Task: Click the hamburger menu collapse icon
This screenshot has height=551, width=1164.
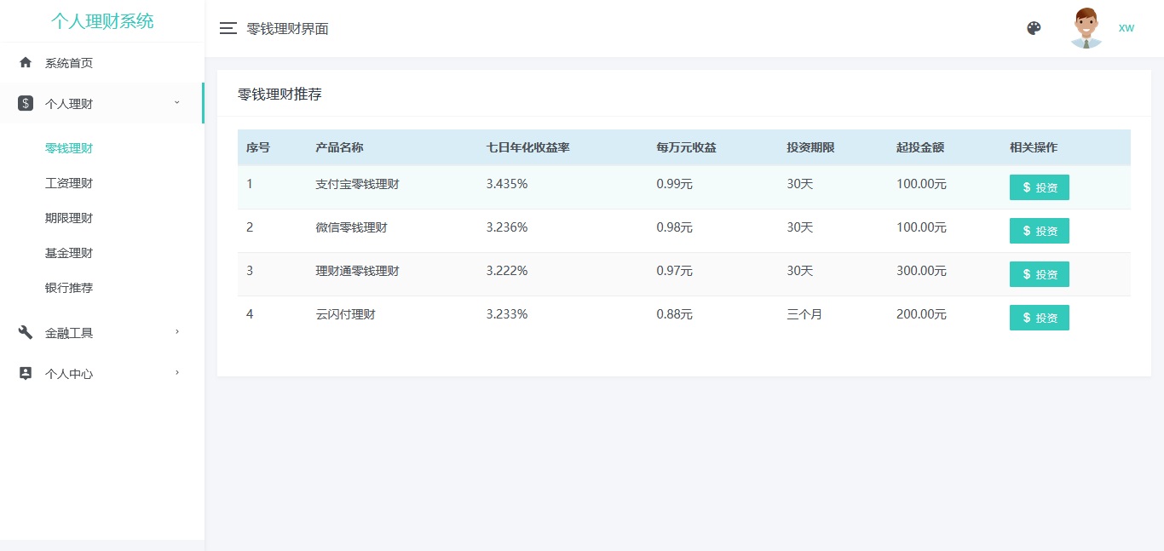Action: tap(228, 28)
